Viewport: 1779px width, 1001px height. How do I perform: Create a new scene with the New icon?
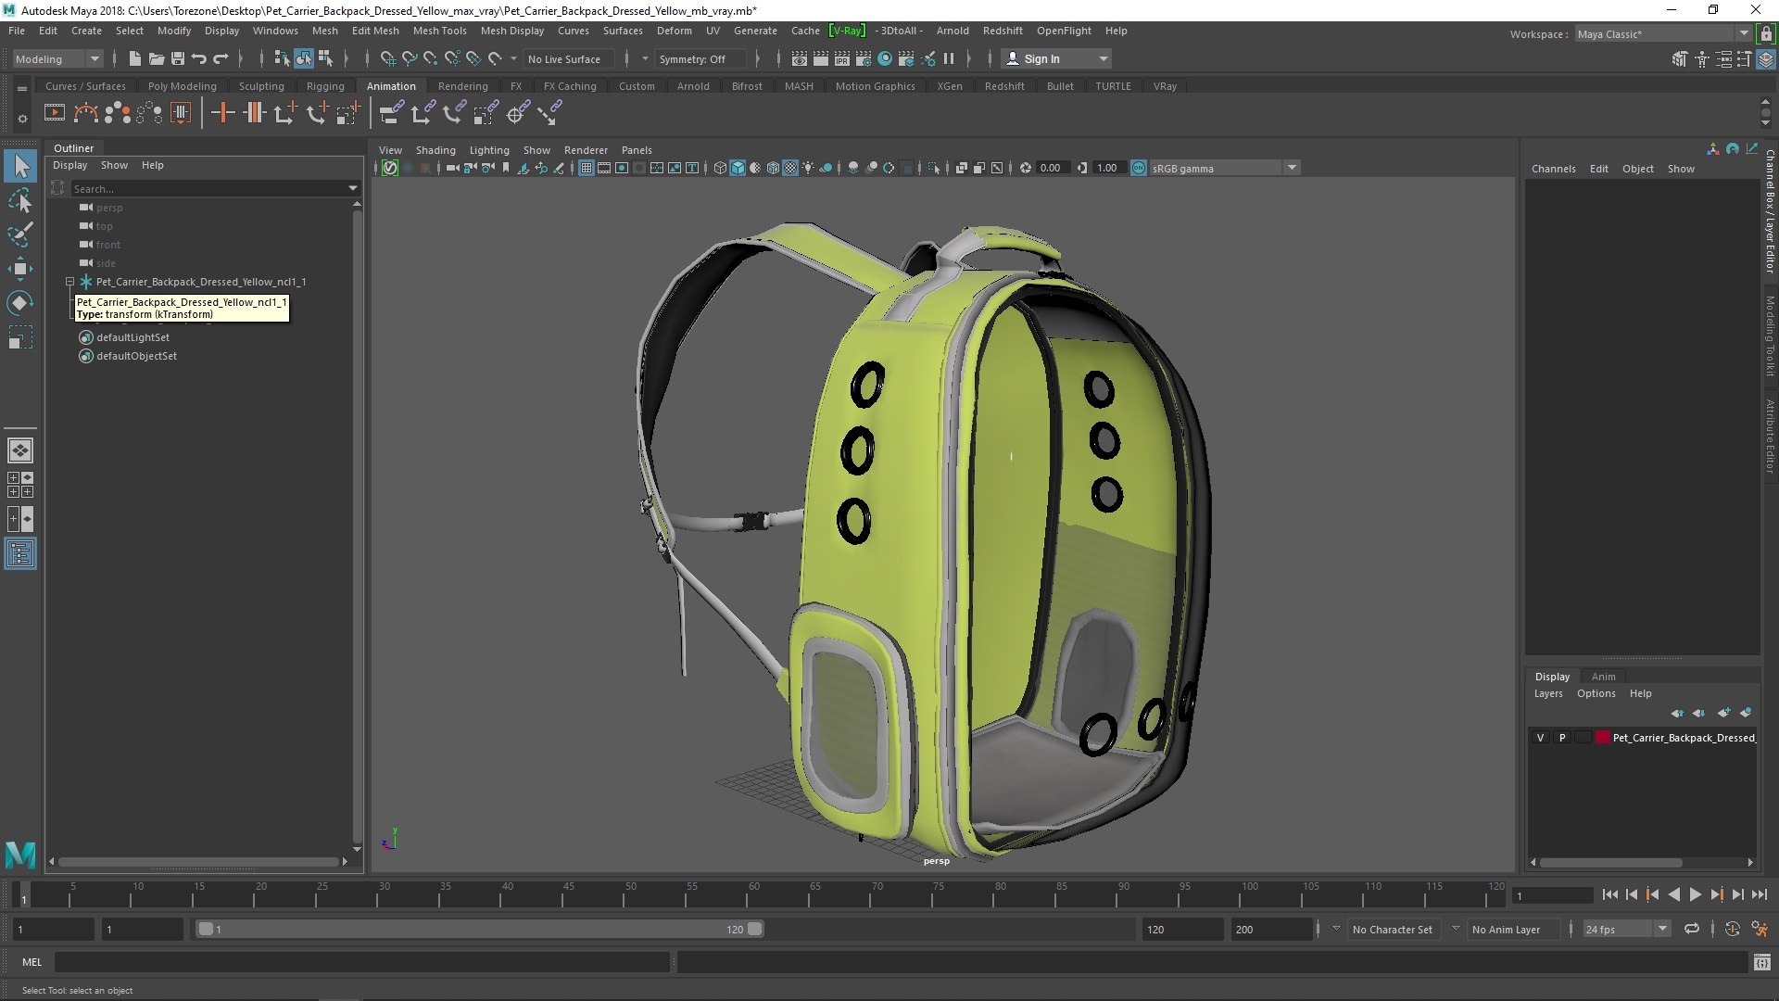pos(134,58)
